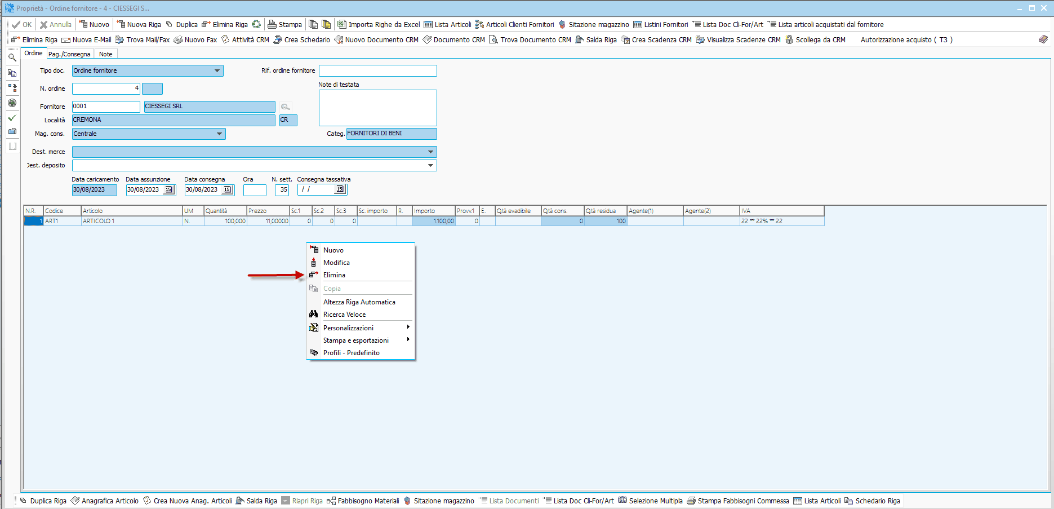Click Crea Nuova Anag. Articoli

click(188, 501)
